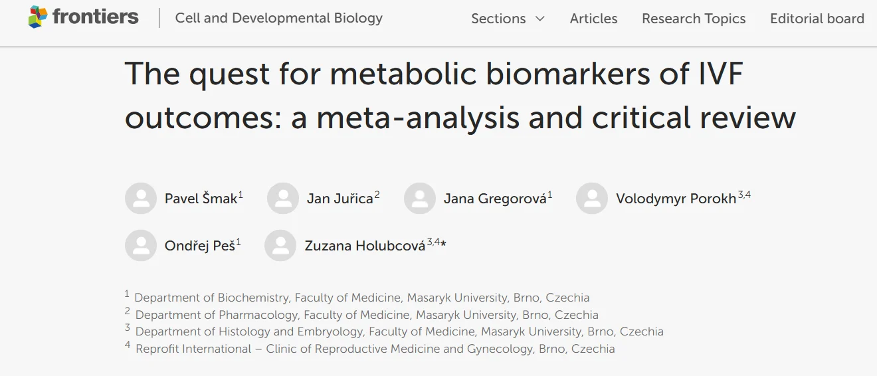Click Pavel Šmak's avatar icon
Image resolution: width=877 pixels, height=376 pixels.
click(x=141, y=198)
